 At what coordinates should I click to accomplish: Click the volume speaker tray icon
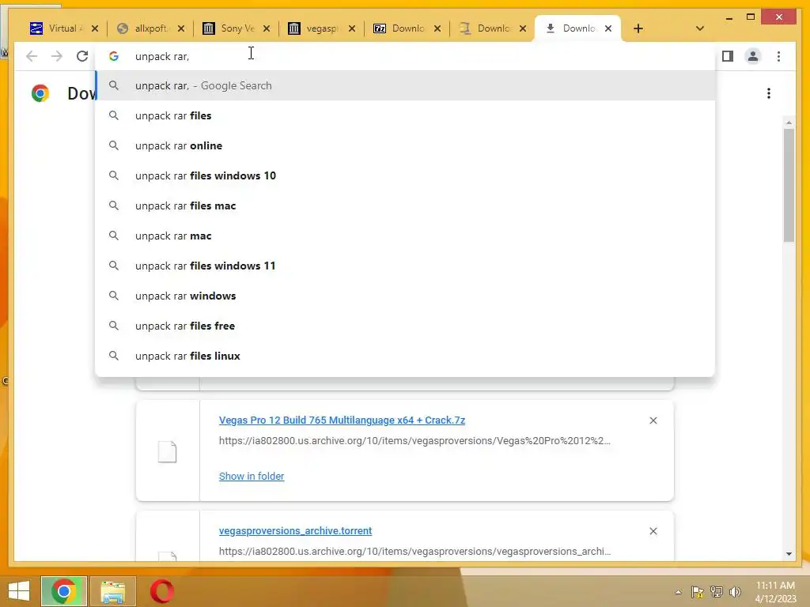pyautogui.click(x=735, y=592)
